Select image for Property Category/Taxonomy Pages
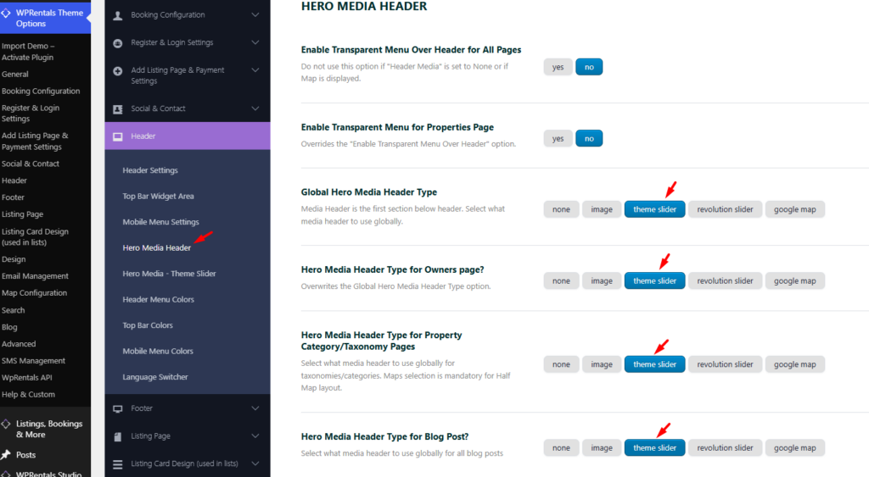This screenshot has height=477, width=869. coord(602,364)
